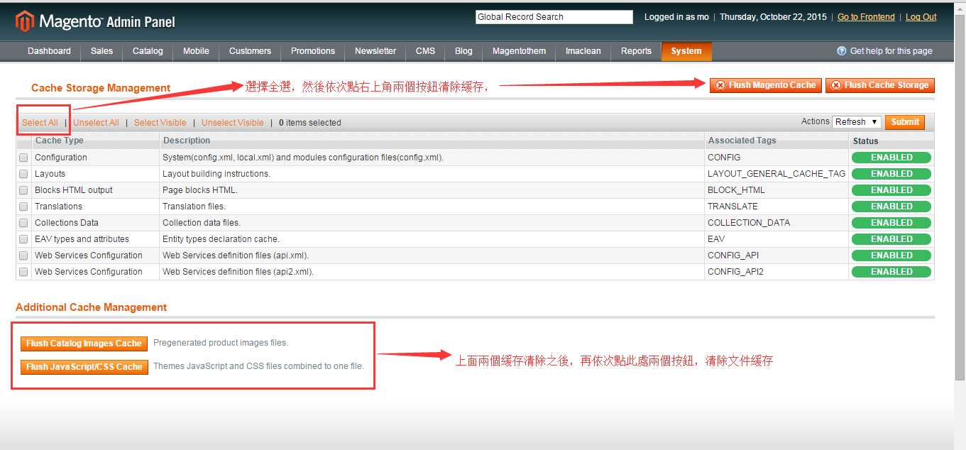
Task: Click the Select All link
Action: pyautogui.click(x=40, y=123)
